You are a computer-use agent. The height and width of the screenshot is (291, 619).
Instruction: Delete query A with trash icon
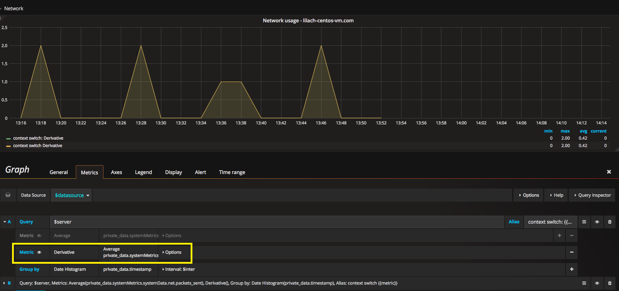610,222
